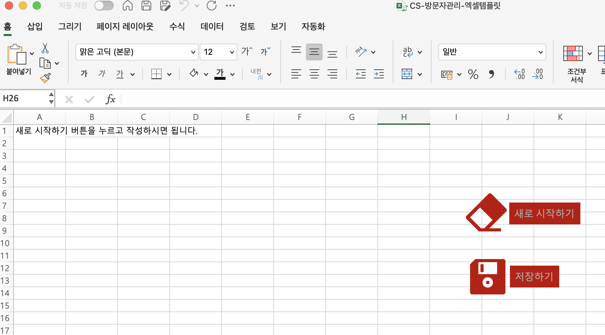Click the 새로 시작하기 red button
This screenshot has height=335, width=605.
pos(544,213)
